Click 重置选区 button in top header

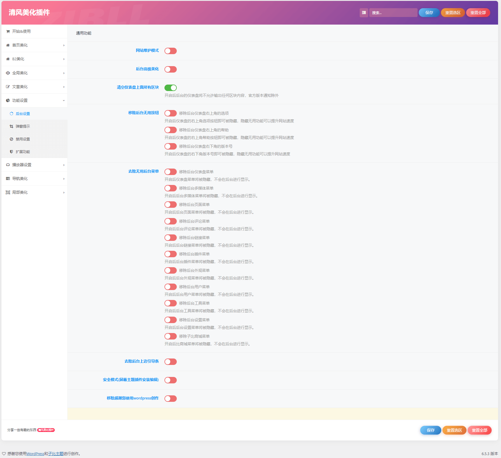453,13
